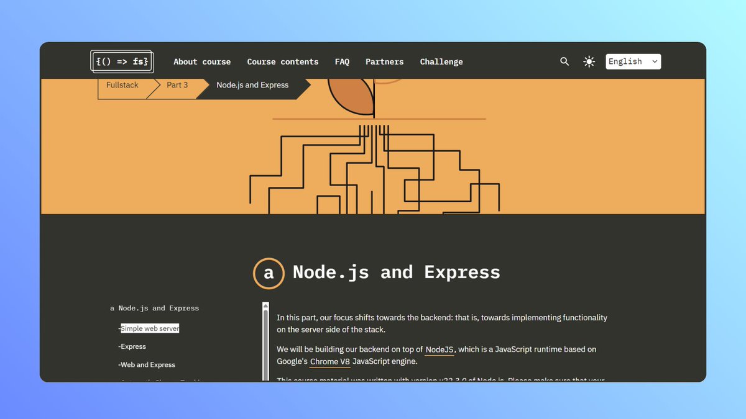Viewport: 746px width, 419px height.
Task: Follow the Chrome V8 hyperlink
Action: 329,361
